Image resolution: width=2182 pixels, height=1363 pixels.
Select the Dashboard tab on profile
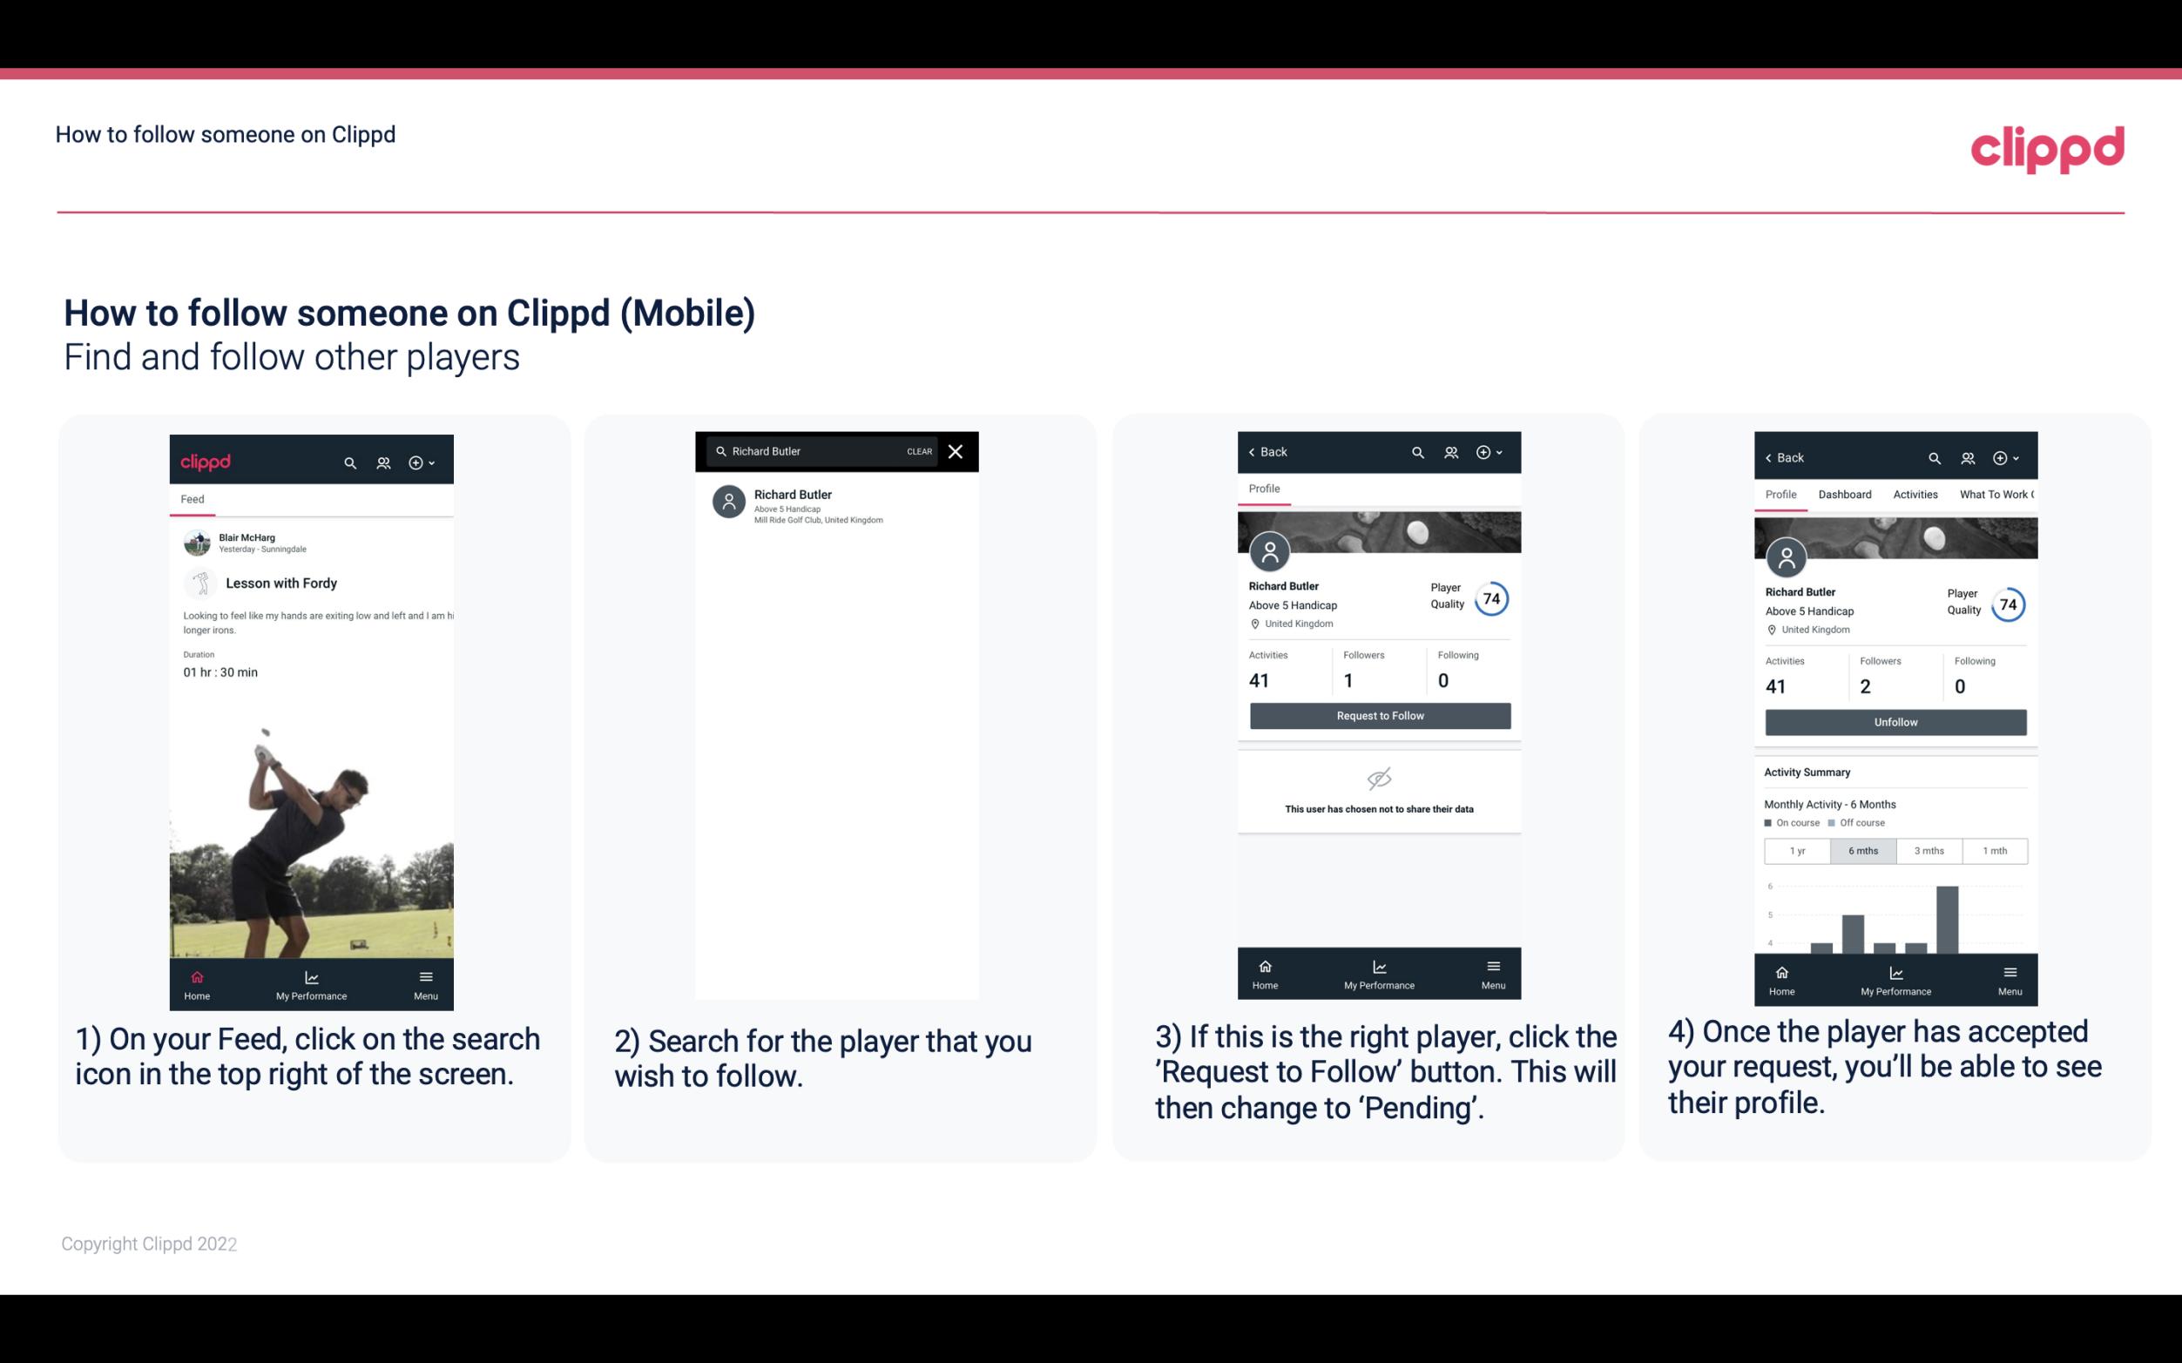[x=1845, y=495]
